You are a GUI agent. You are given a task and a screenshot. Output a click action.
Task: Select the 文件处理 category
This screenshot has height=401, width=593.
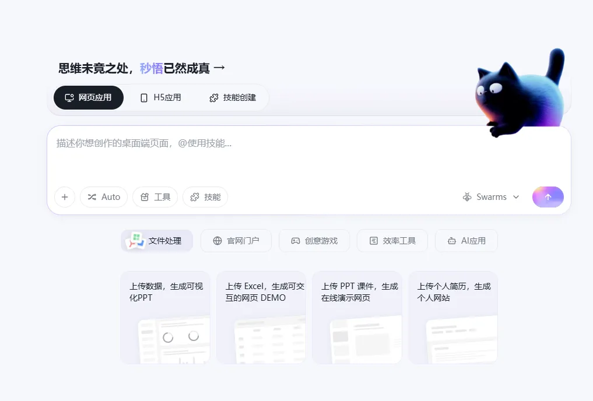(157, 241)
